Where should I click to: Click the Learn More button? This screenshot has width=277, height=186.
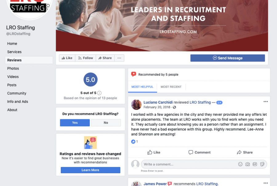(x=90, y=170)
